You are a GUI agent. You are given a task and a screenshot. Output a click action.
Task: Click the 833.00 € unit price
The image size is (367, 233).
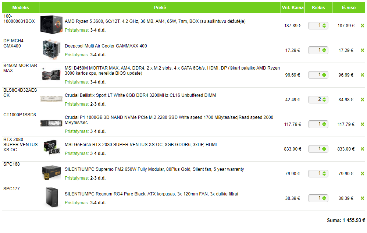[x=293, y=149]
